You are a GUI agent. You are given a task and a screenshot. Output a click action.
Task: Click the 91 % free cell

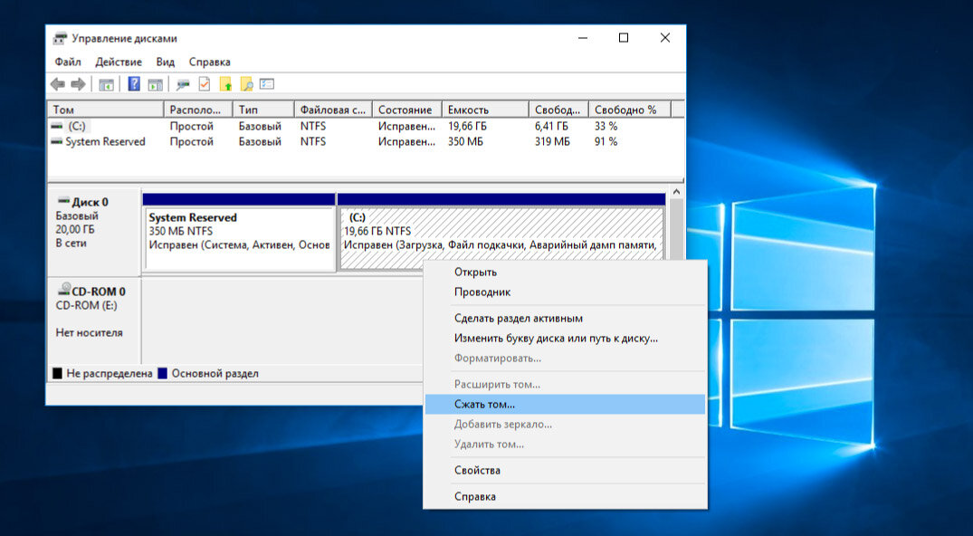(606, 141)
